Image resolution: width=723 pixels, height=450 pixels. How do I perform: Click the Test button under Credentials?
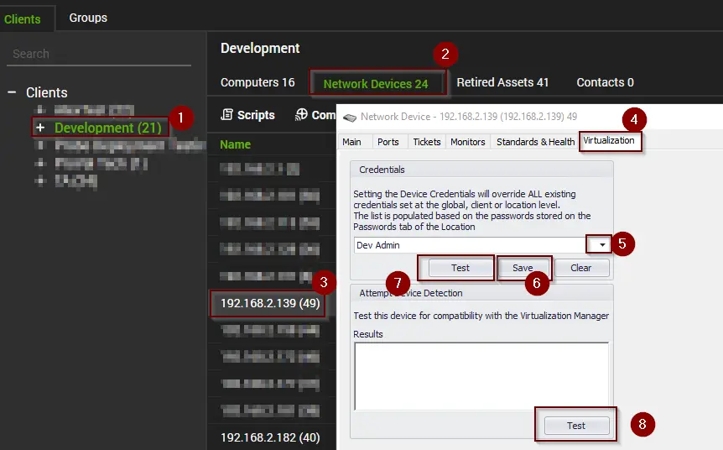(460, 268)
